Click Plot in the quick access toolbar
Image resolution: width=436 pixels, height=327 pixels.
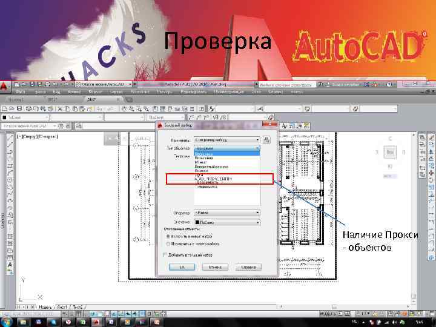[x=47, y=84]
